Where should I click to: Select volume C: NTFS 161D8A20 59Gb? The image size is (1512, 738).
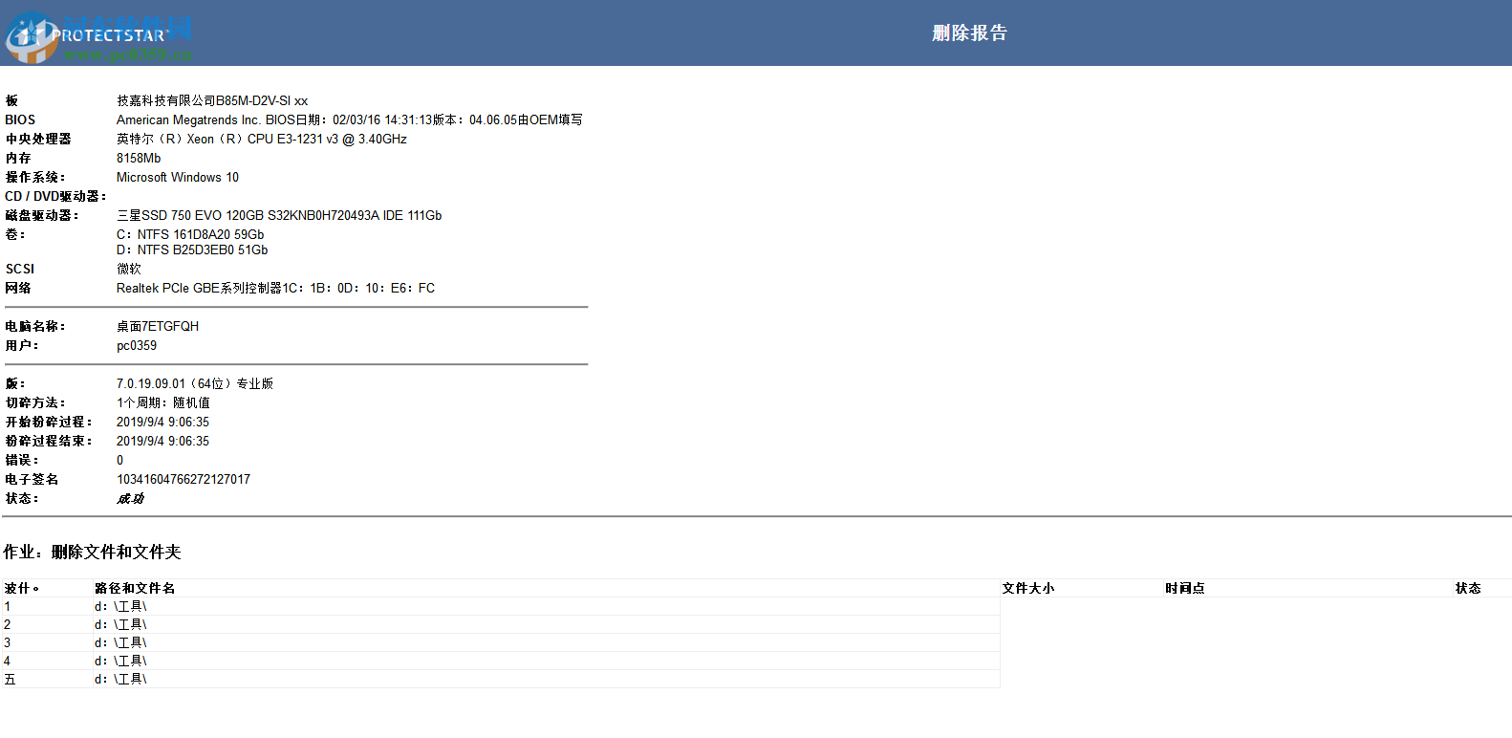(190, 234)
